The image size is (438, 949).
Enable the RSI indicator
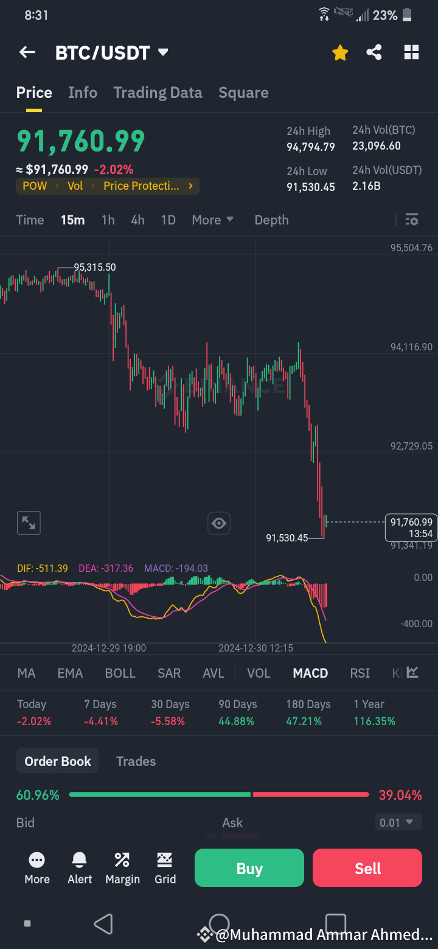click(360, 673)
